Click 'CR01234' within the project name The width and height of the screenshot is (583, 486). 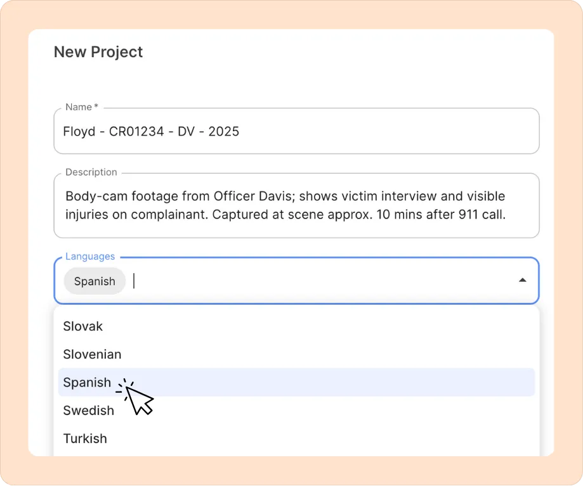click(136, 131)
